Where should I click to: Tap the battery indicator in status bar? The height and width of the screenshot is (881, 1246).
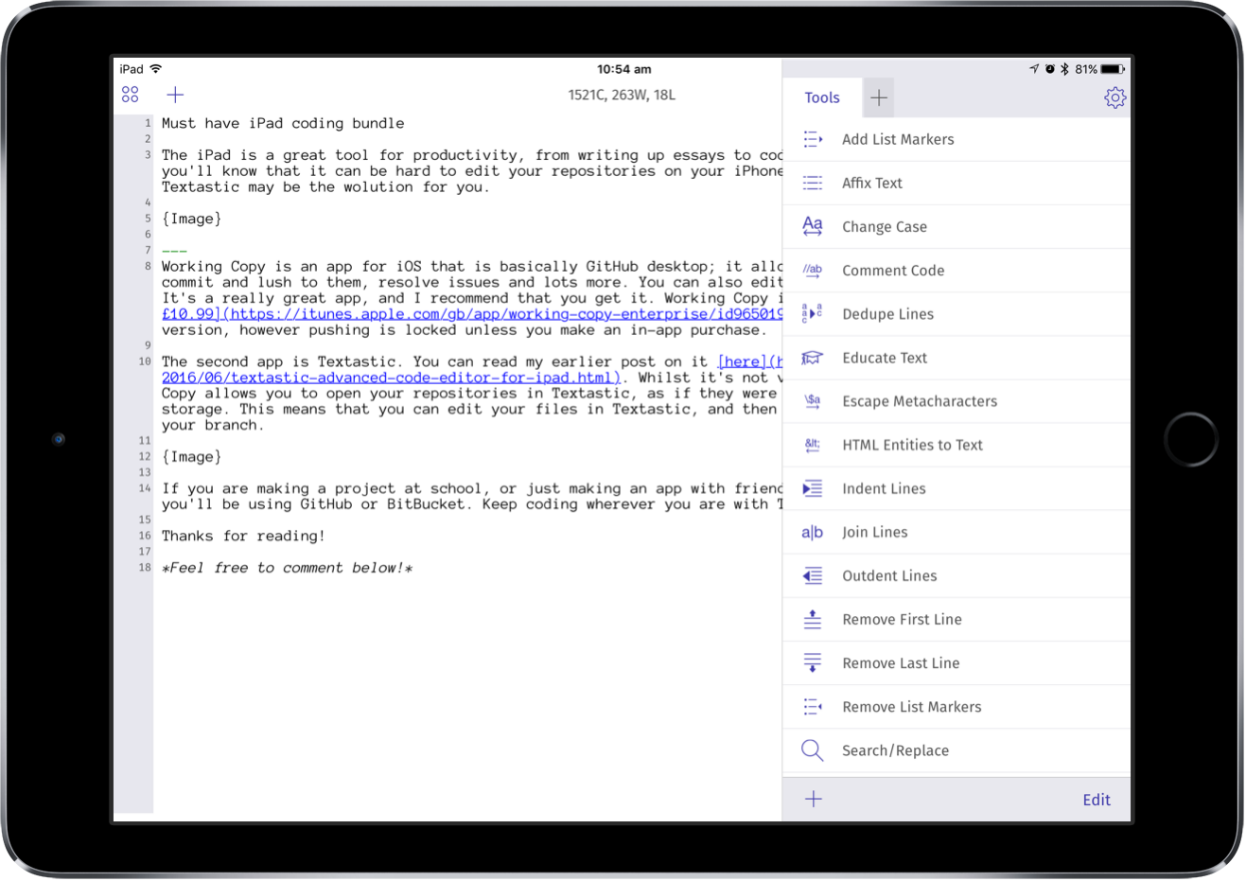(x=1113, y=69)
